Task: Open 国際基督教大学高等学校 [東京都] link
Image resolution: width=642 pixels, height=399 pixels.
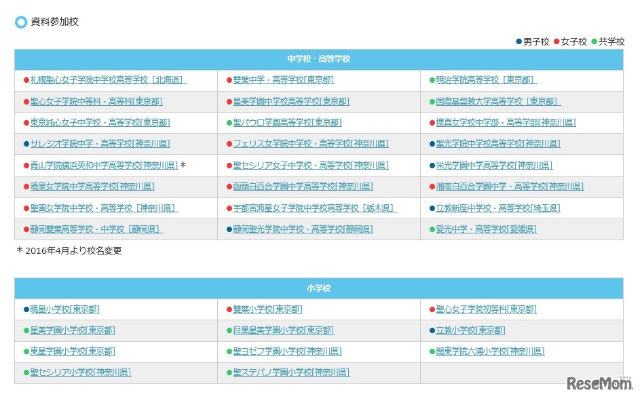Action: [x=498, y=102]
